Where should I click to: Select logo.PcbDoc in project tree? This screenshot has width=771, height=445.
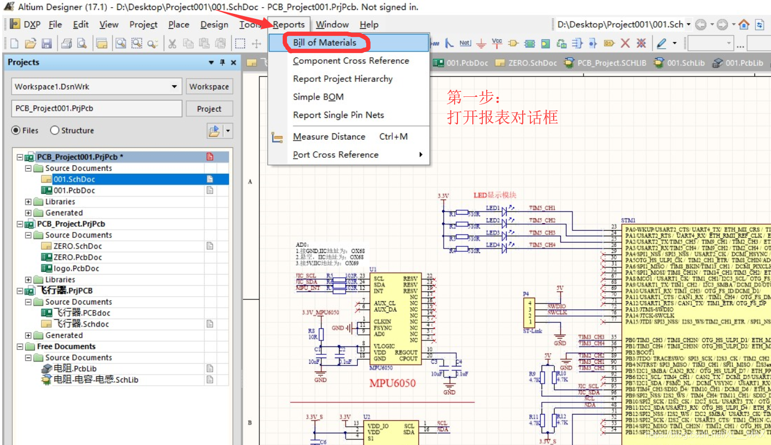click(x=76, y=268)
